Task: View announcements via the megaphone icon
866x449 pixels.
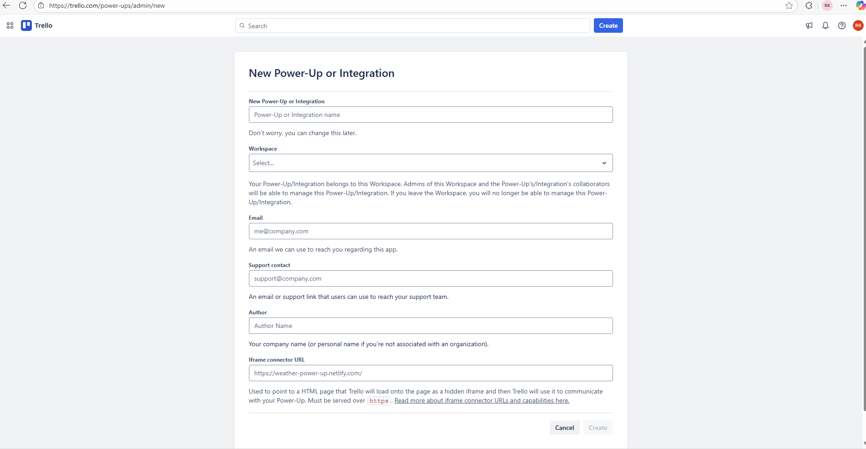Action: click(x=809, y=25)
